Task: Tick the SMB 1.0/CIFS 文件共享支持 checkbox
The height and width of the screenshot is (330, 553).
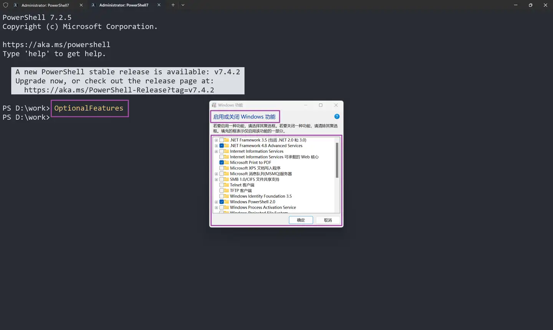Action: (222, 179)
